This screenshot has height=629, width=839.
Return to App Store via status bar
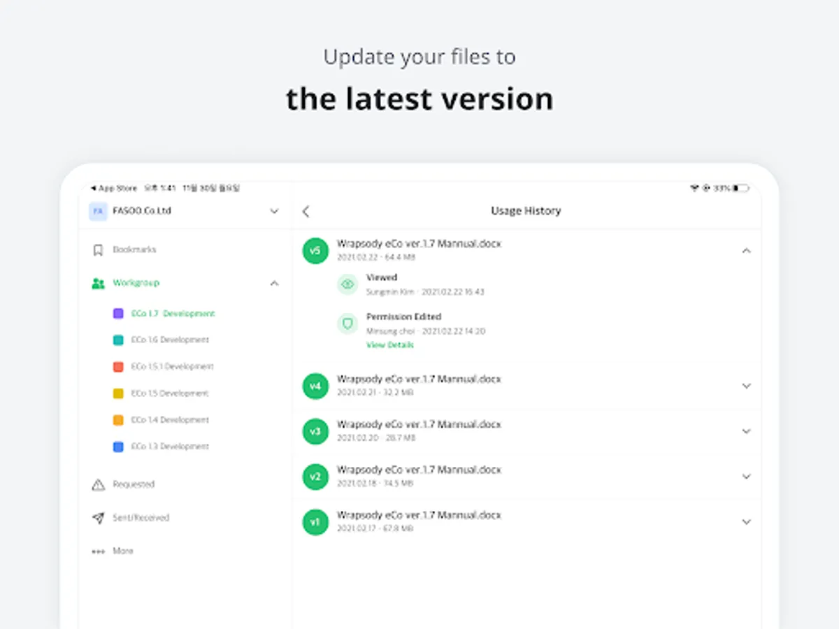(115, 188)
